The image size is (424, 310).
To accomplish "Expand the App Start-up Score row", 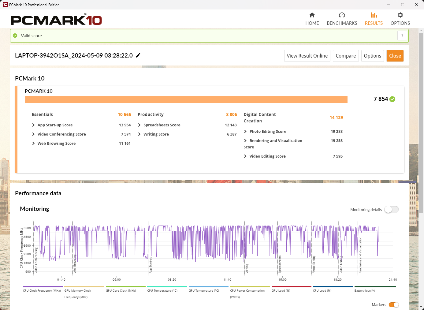I will (33, 125).
